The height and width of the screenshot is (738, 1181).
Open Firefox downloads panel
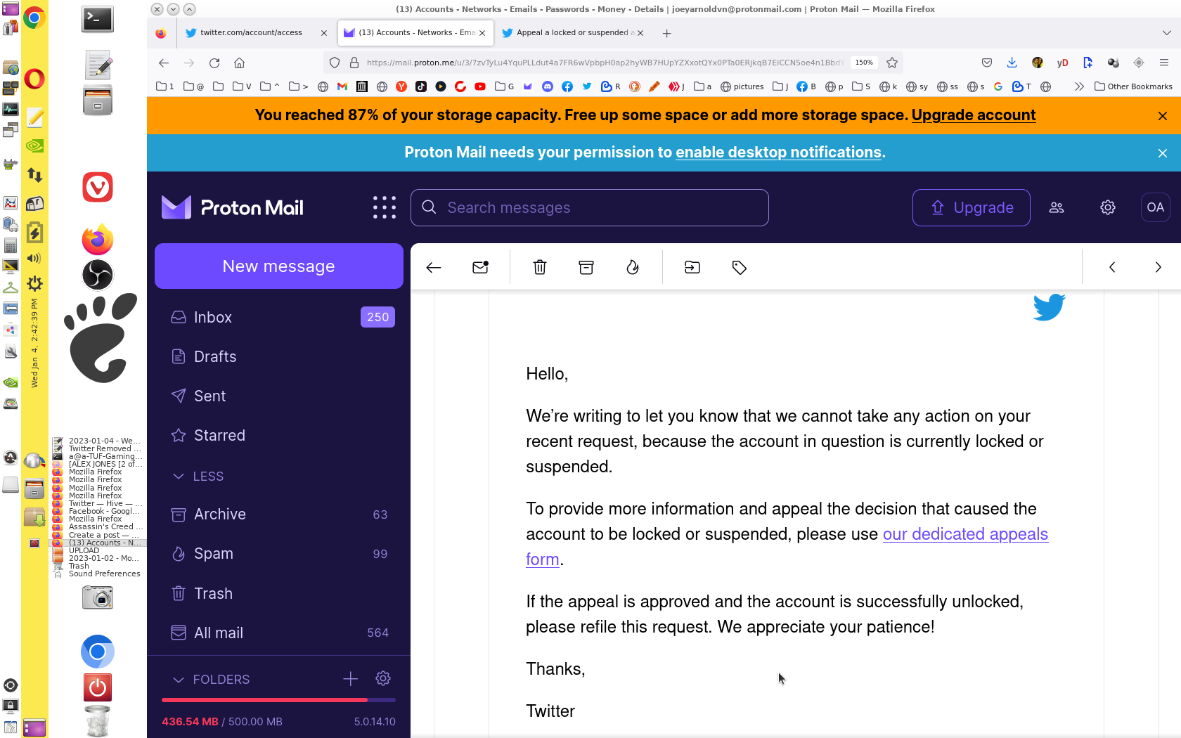click(1012, 63)
